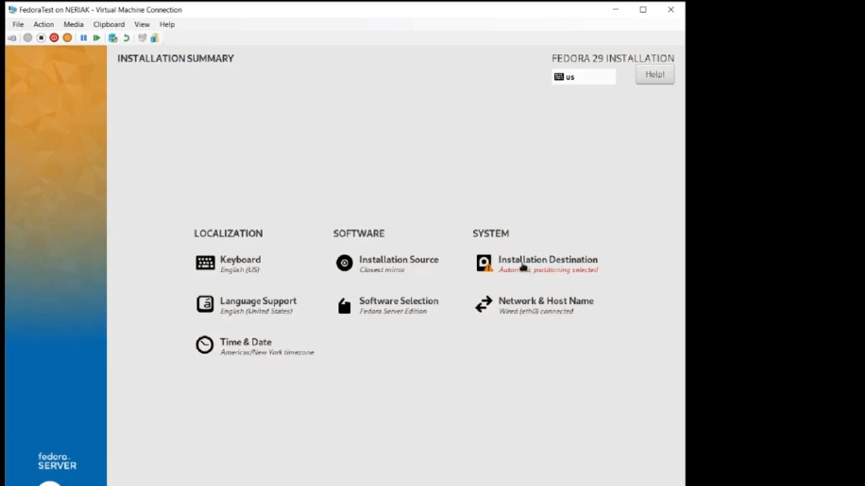
Task: Pause the virtual machine
Action: point(84,38)
